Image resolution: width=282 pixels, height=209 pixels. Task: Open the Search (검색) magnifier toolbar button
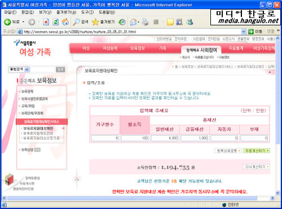pyautogui.click(x=81, y=22)
